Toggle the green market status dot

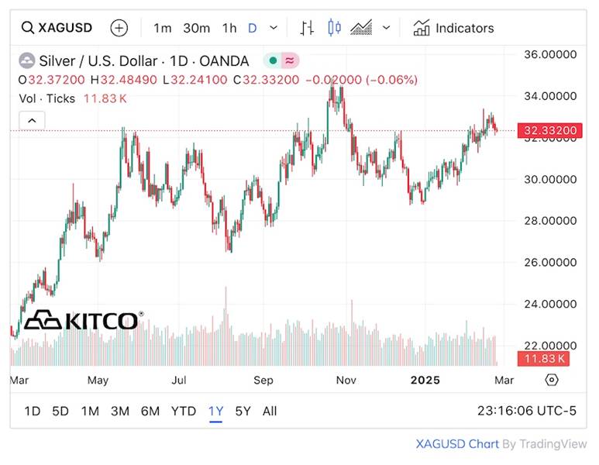click(273, 60)
